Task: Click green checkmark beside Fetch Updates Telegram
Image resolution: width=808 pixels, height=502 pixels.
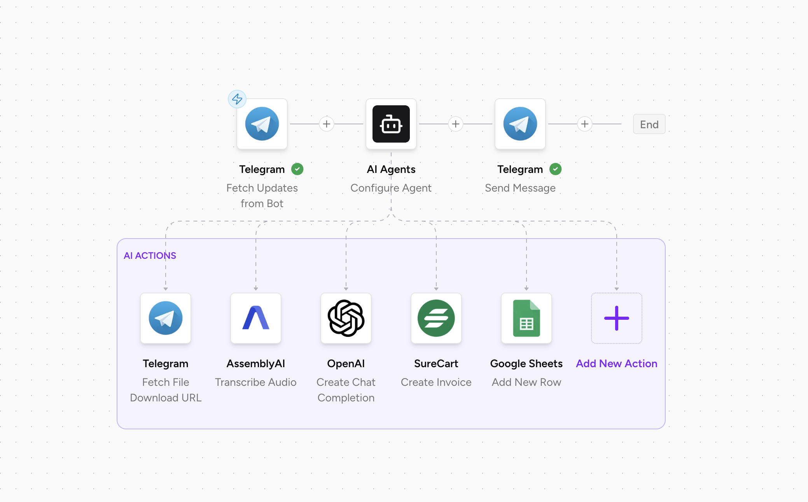Action: tap(297, 169)
